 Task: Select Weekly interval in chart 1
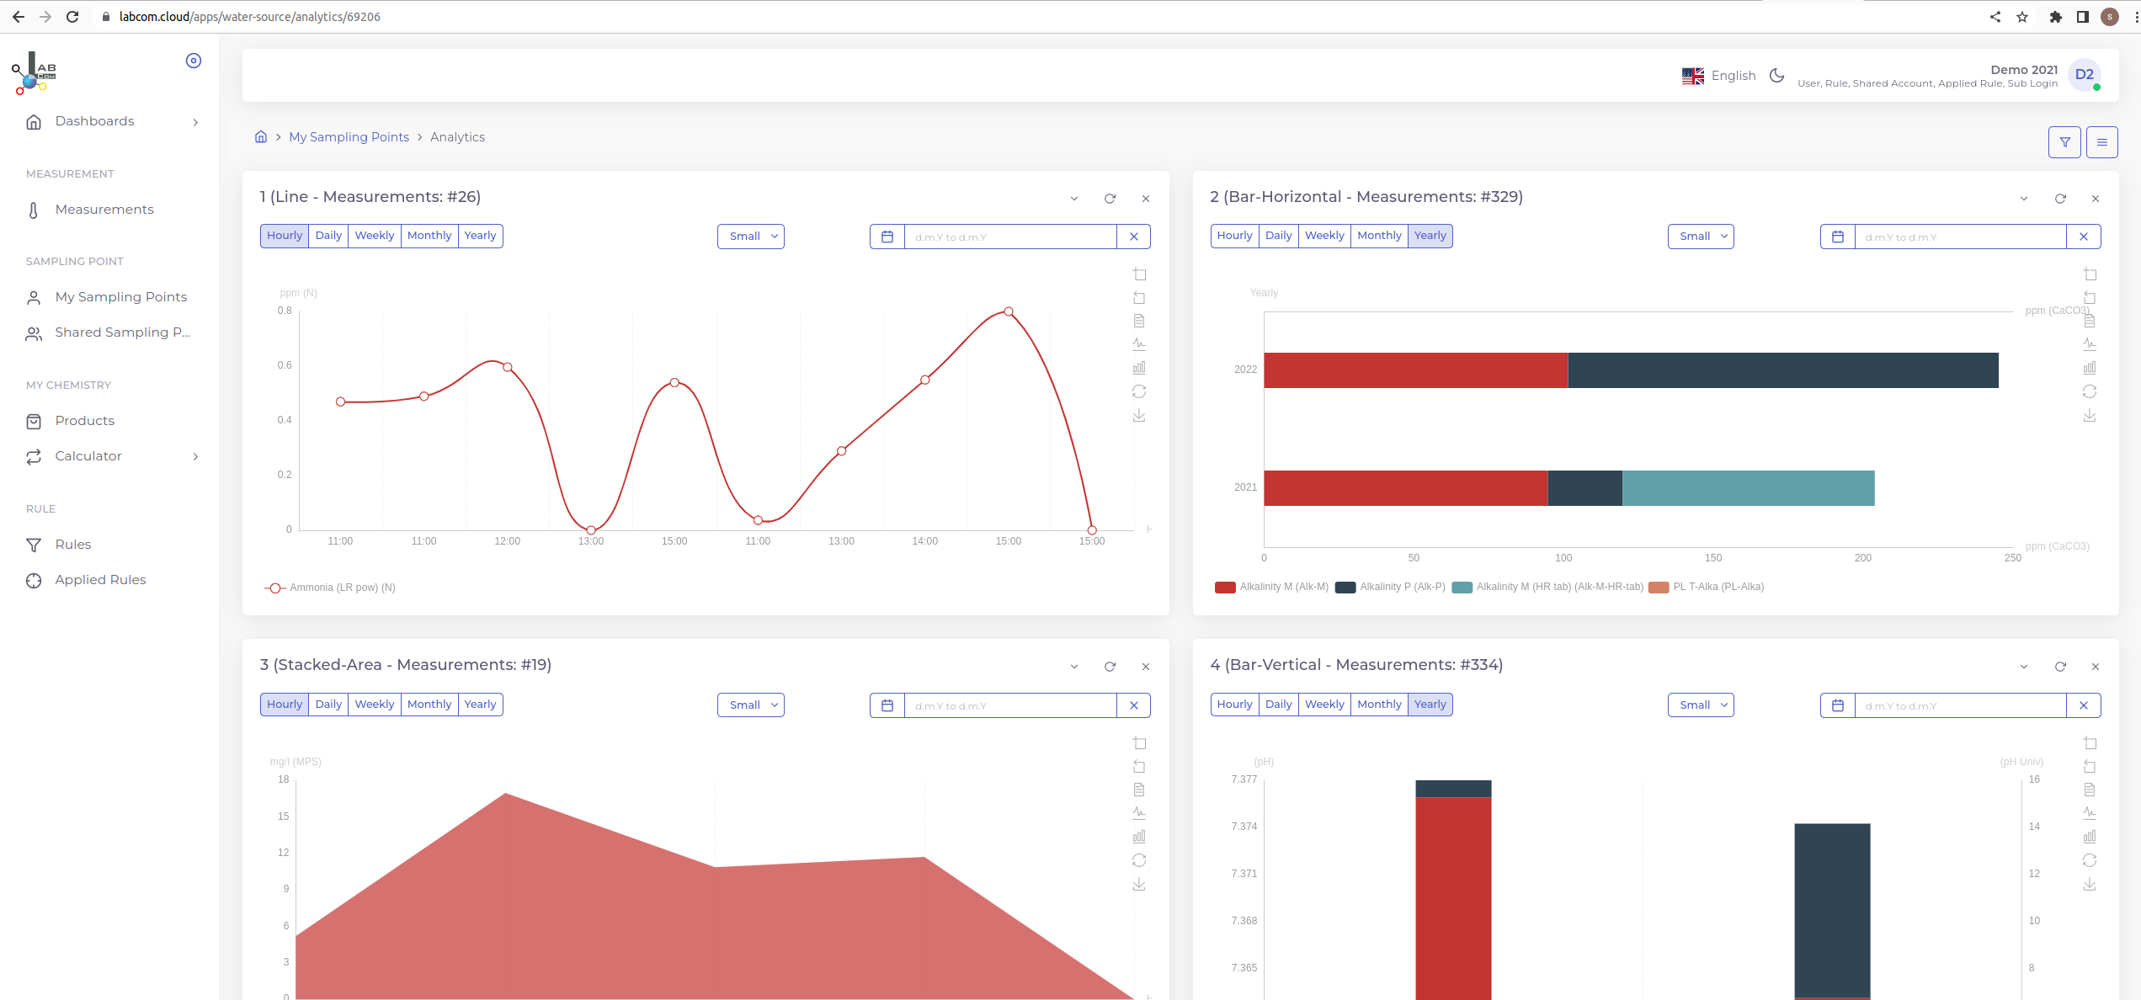[375, 236]
